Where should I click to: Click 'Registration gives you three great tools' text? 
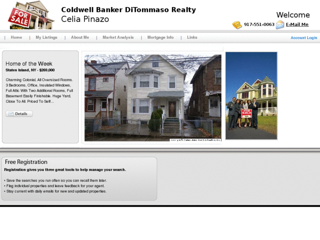[65, 170]
